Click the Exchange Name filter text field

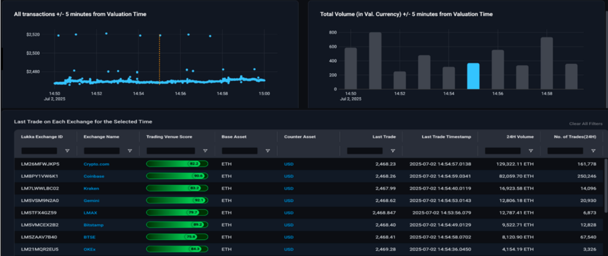point(102,151)
